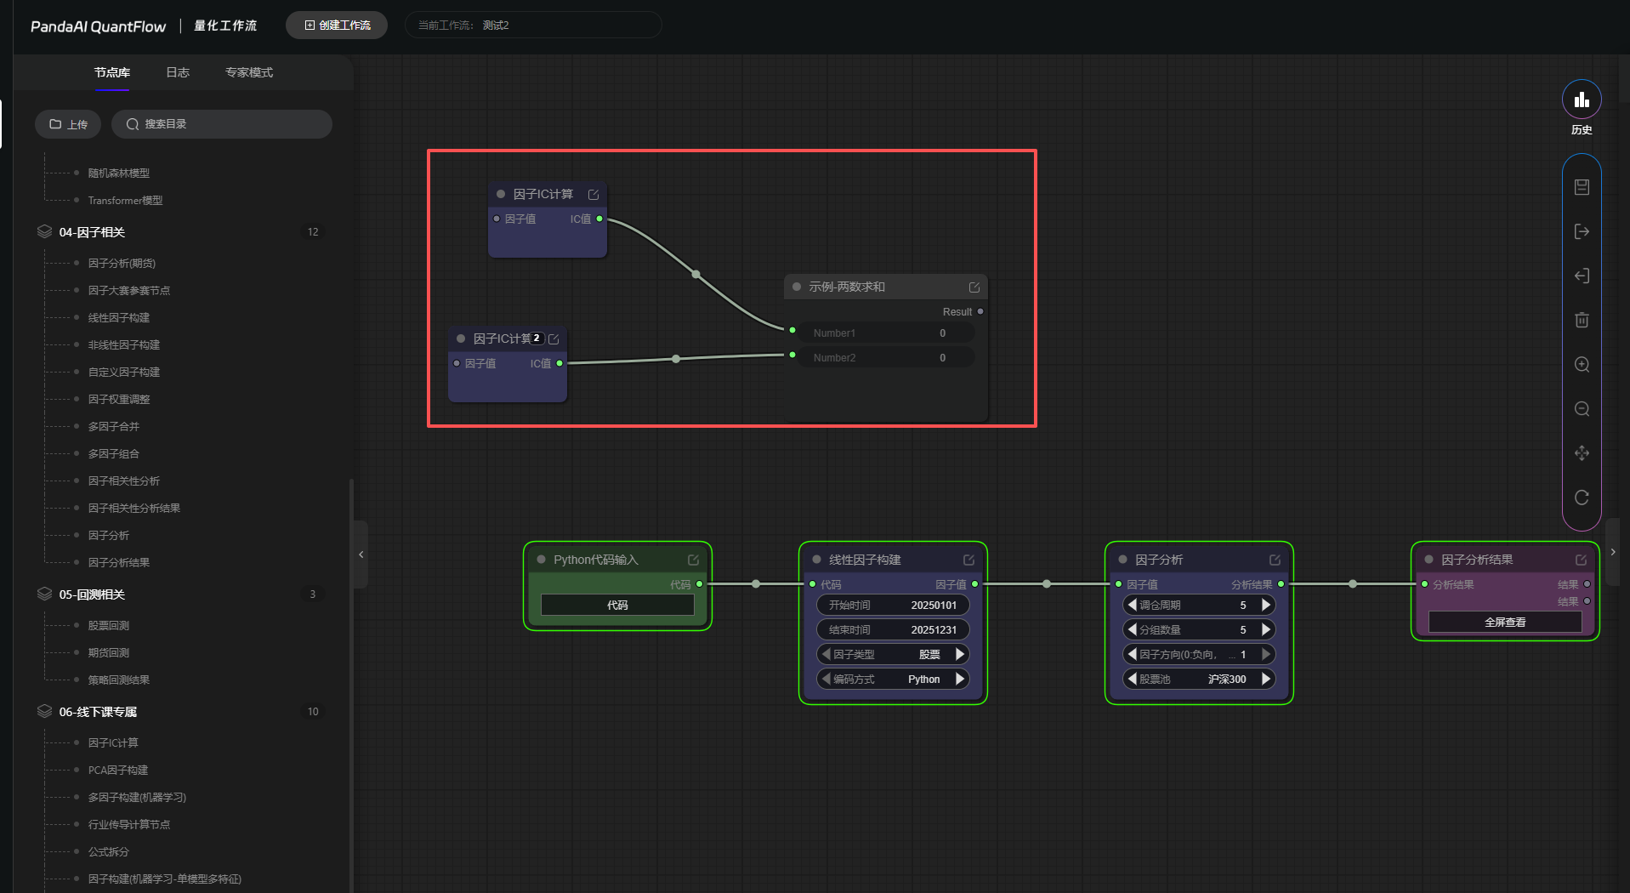Toggle collapse dot on Python代码输入 node
1630x893 pixels.
click(x=541, y=560)
